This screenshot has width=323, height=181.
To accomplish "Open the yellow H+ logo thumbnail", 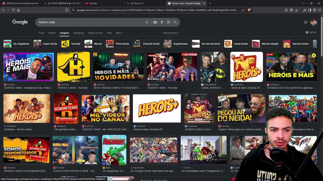I will tap(73, 67).
